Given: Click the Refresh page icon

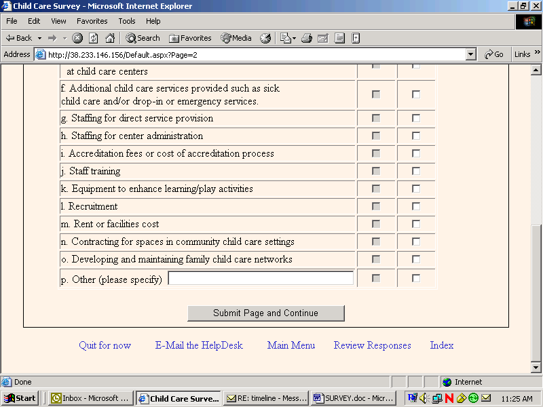Looking at the screenshot, I should (94, 38).
